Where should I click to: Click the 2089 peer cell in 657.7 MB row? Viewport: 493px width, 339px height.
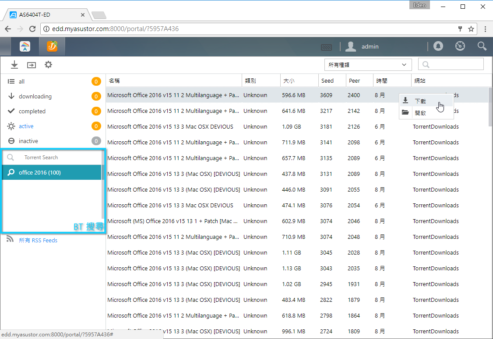coord(354,158)
